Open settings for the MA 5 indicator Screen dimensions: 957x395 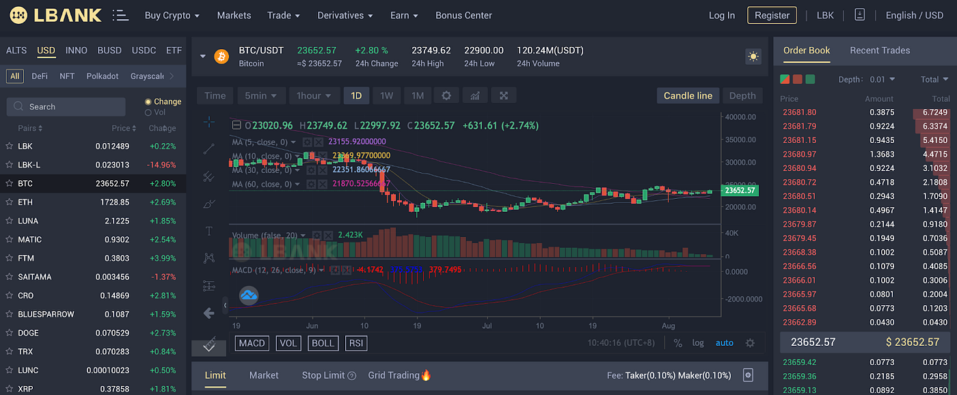(x=308, y=141)
